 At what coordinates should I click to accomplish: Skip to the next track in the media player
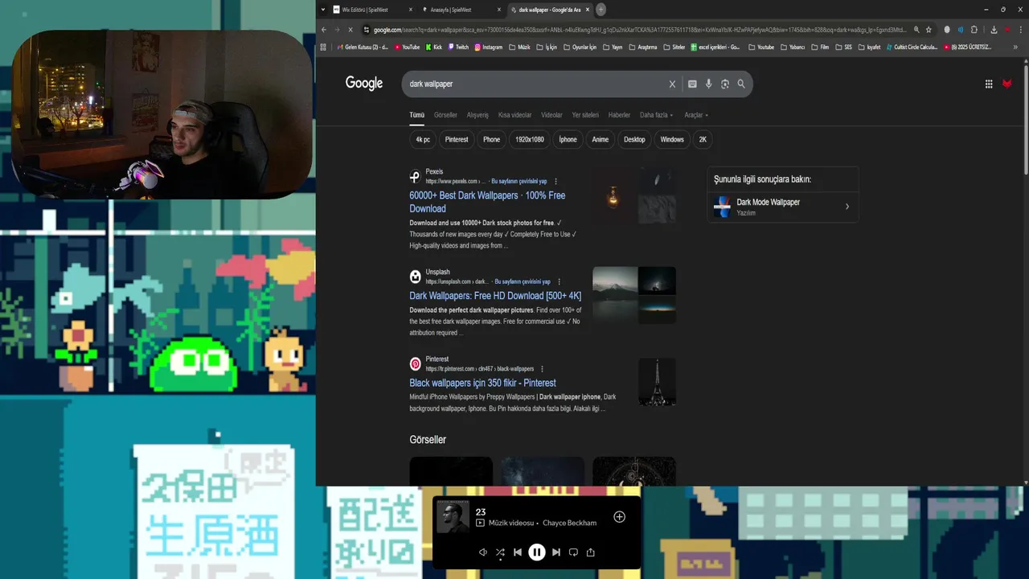[555, 552]
